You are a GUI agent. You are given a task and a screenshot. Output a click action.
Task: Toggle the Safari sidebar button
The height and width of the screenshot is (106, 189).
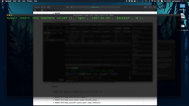point(49,7)
